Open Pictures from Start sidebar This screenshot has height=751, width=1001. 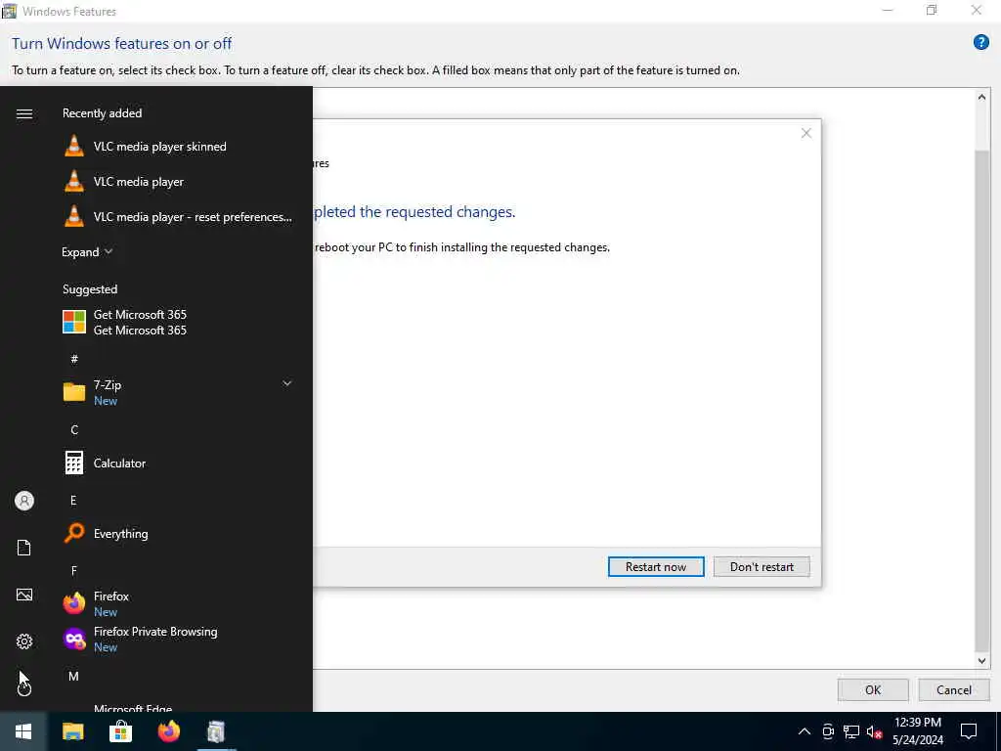24,595
